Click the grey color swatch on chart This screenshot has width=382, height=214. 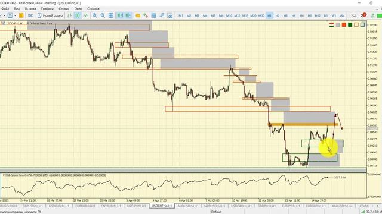point(338,25)
